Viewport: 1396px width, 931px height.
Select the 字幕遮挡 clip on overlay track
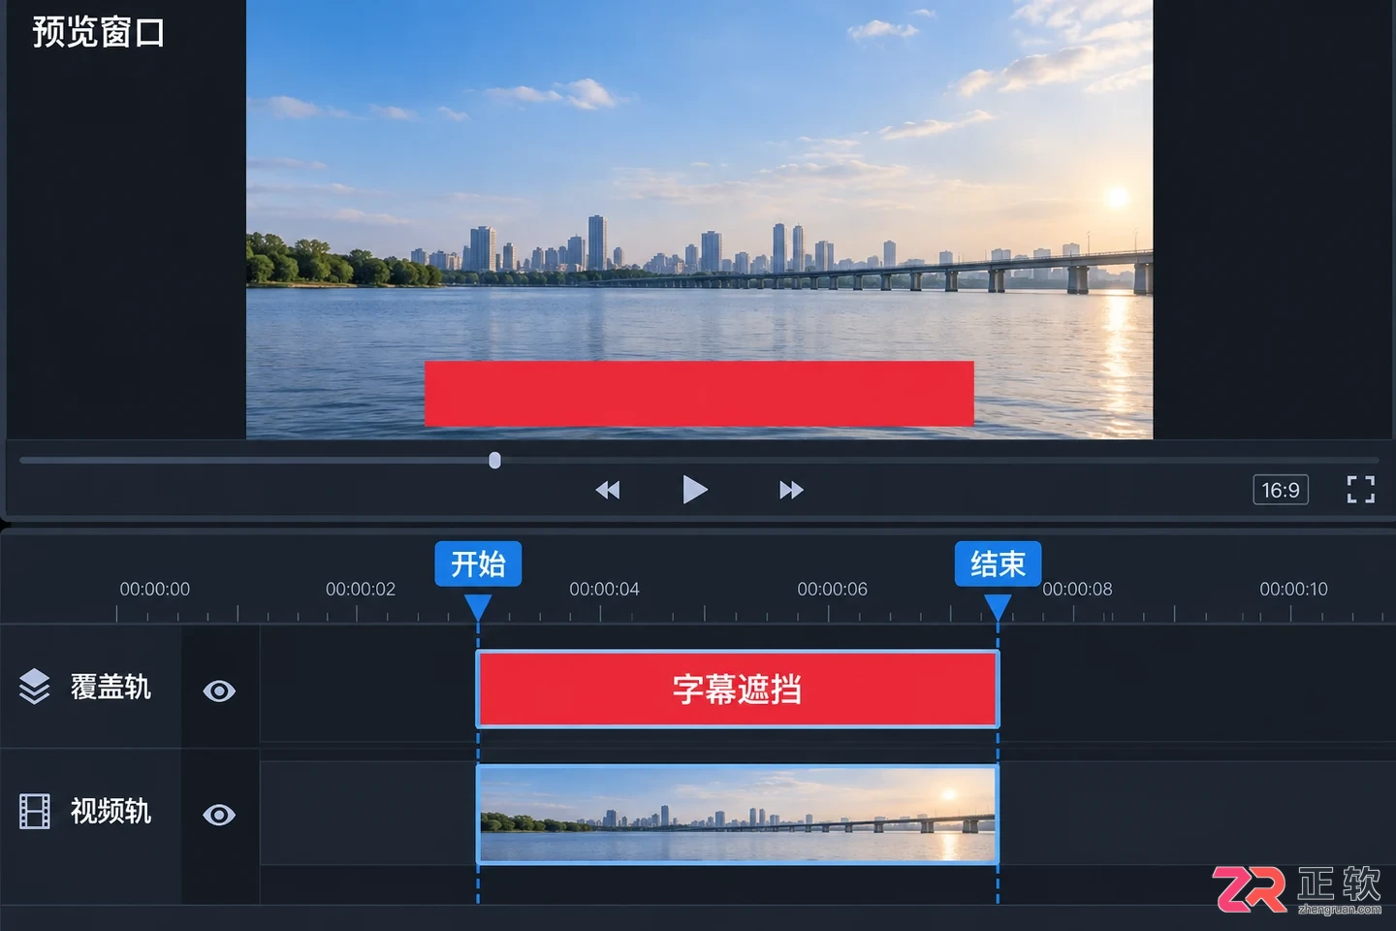click(x=738, y=690)
